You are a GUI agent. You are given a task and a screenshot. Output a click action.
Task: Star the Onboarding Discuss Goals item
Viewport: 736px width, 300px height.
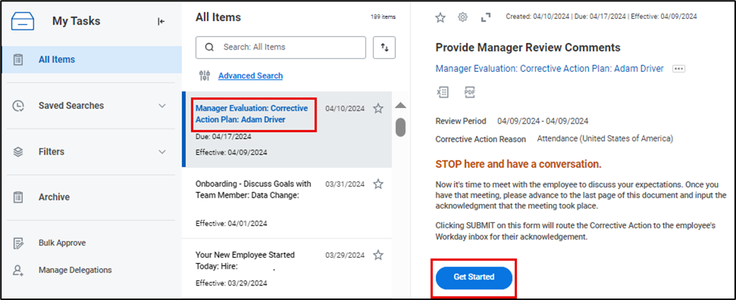coord(378,184)
